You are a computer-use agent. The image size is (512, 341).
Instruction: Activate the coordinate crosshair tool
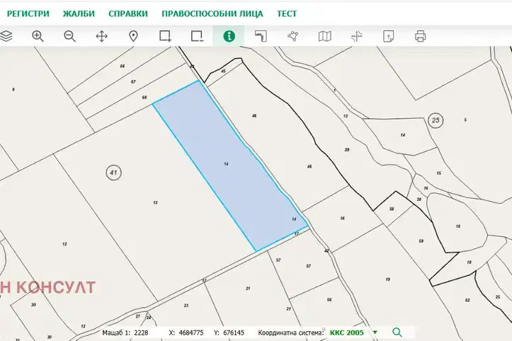pos(357,36)
